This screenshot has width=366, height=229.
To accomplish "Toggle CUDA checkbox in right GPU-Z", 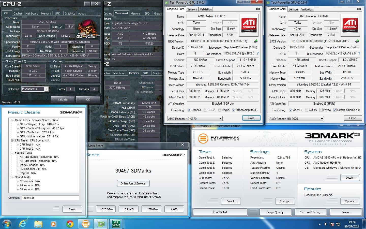I will click(307, 110).
